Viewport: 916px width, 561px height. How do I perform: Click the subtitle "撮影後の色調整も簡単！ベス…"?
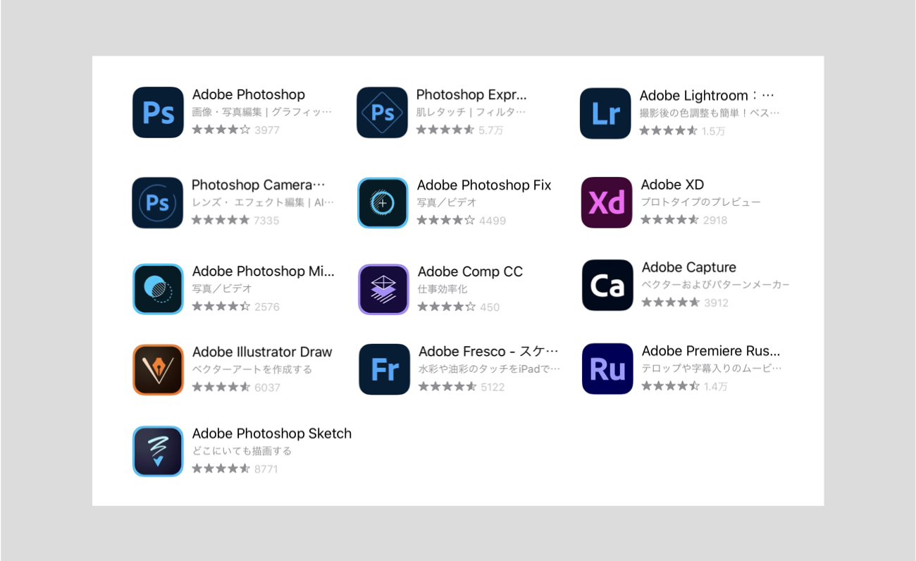pyautogui.click(x=710, y=113)
